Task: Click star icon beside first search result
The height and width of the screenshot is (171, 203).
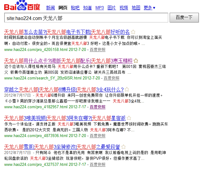Action: 133,32
